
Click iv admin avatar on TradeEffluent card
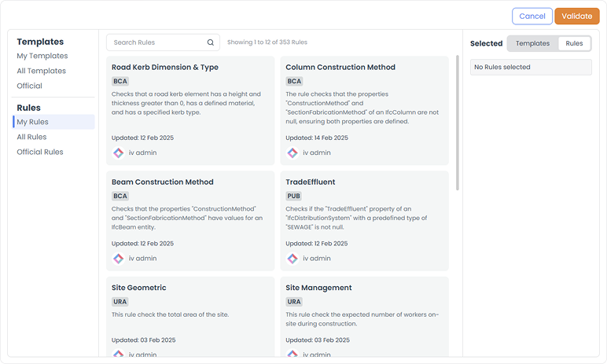(292, 258)
